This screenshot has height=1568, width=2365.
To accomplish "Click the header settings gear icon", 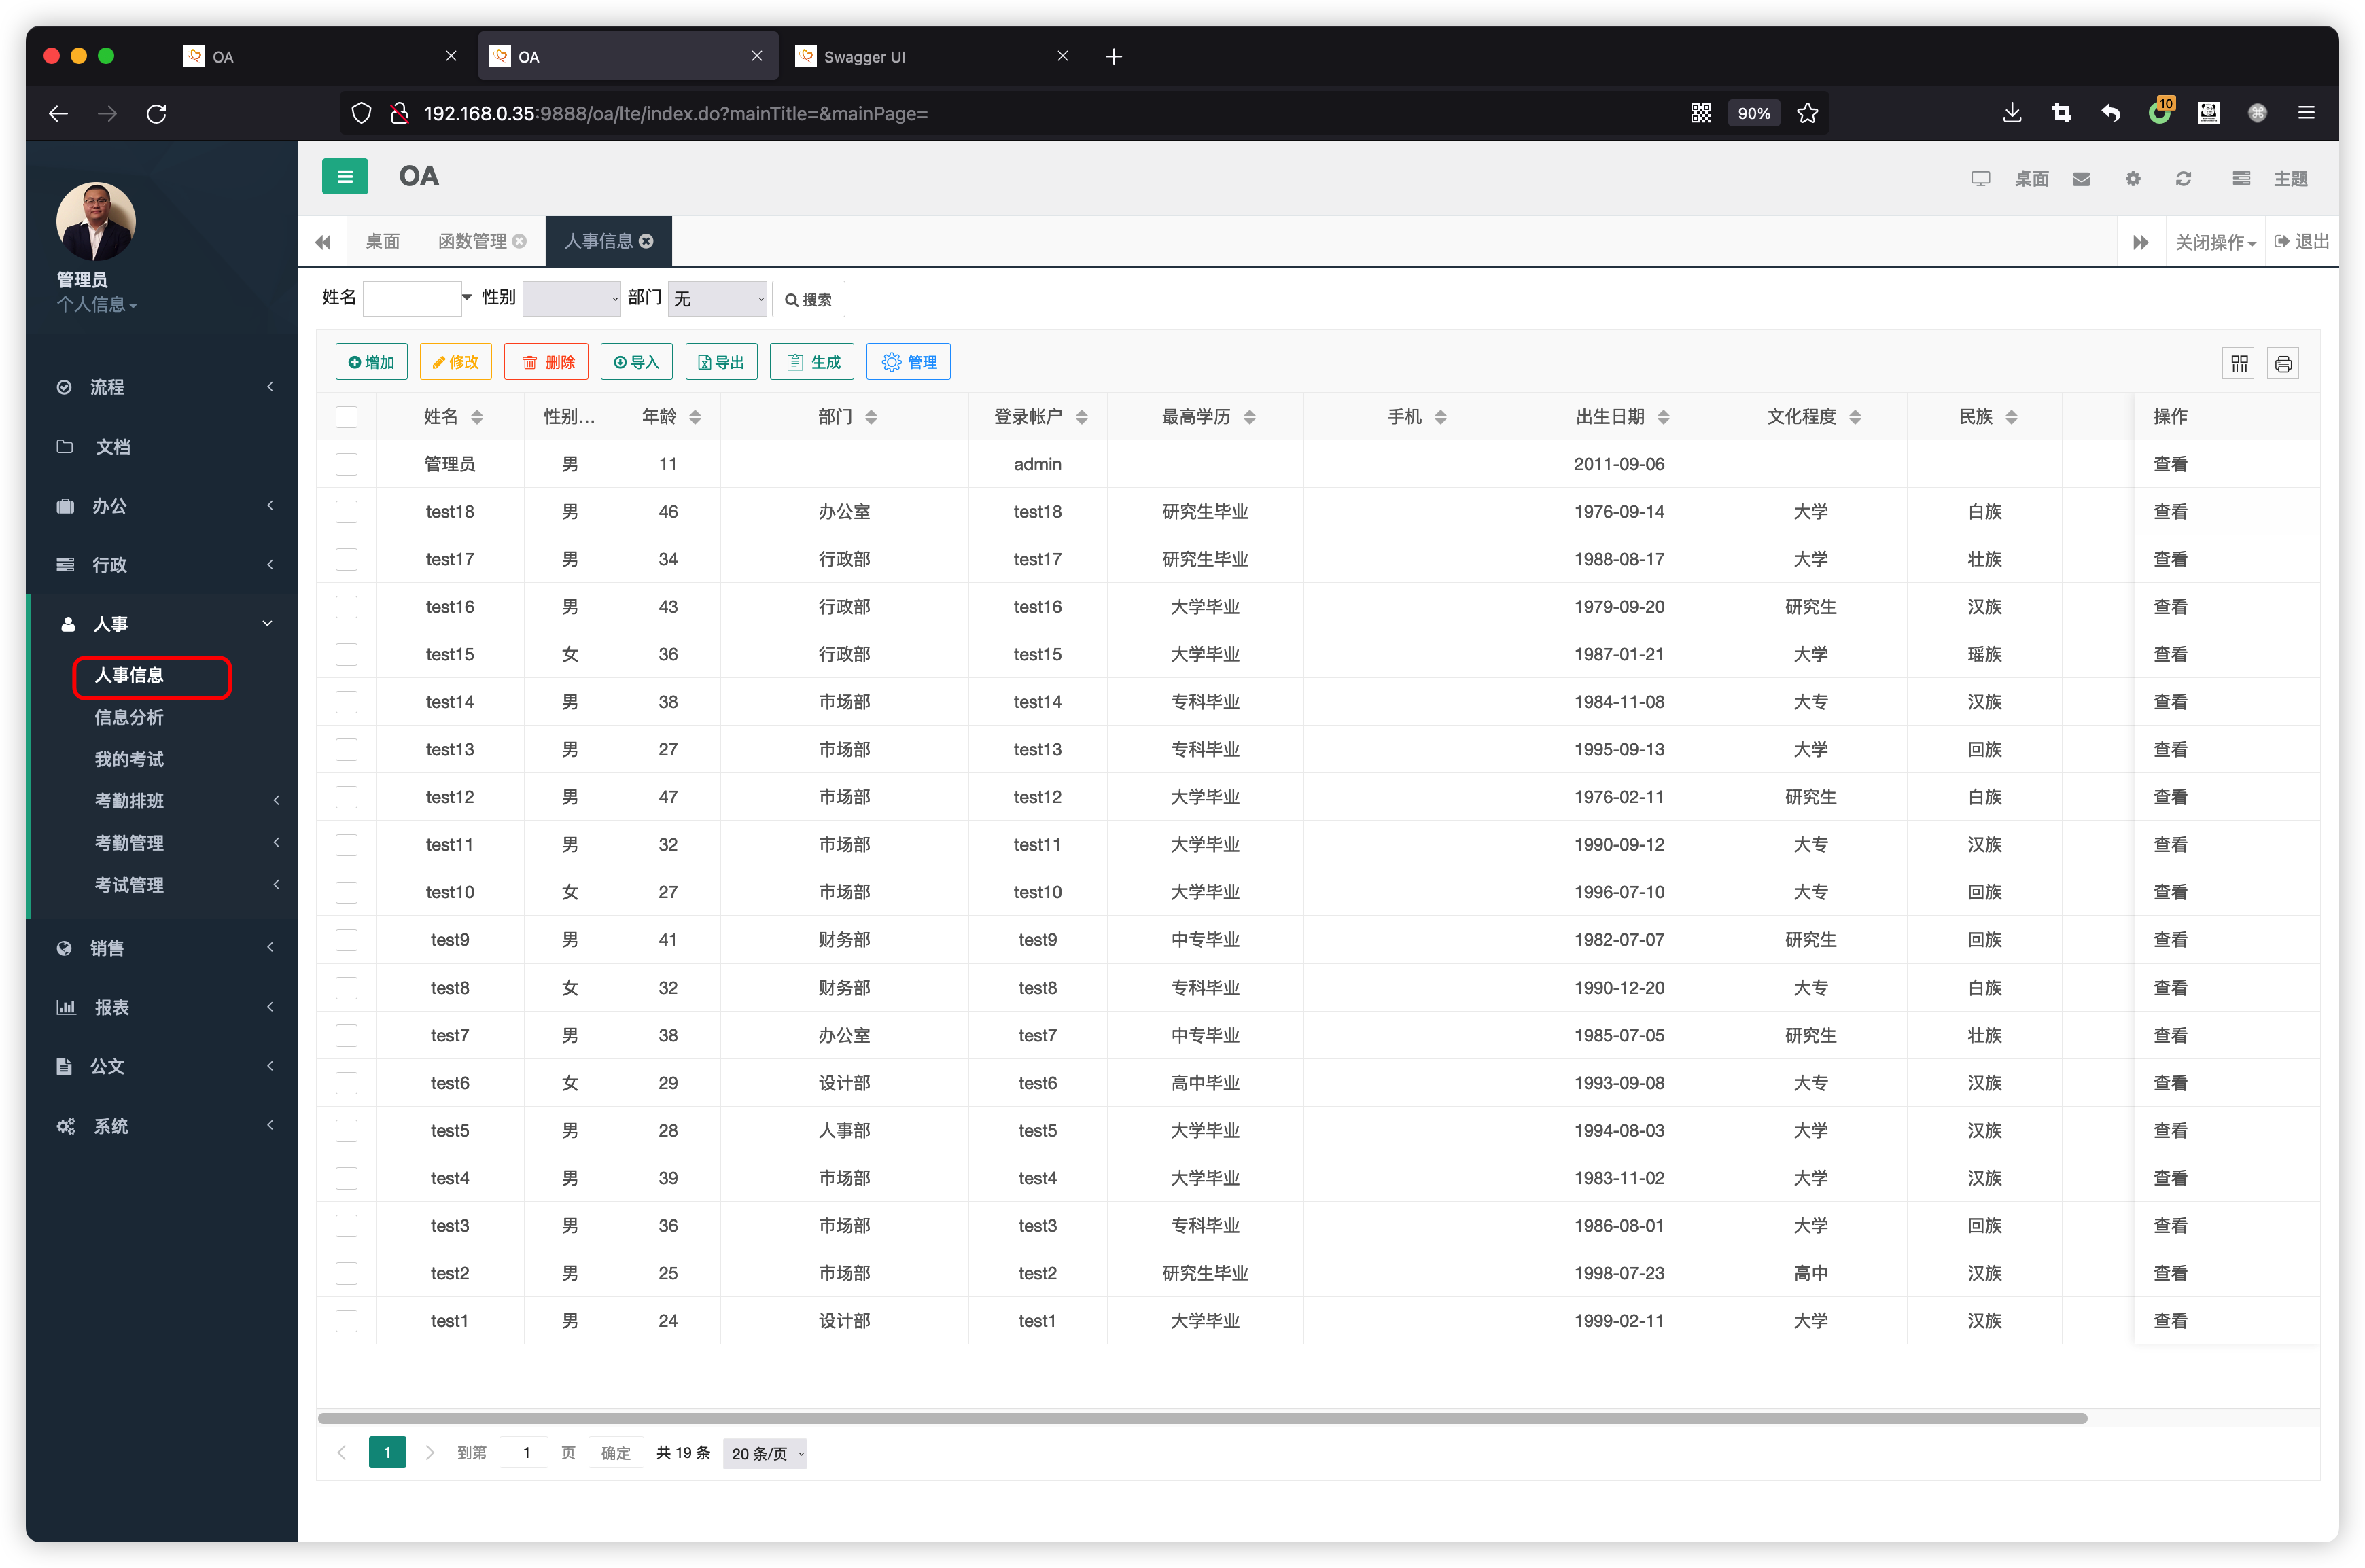I will pos(2132,179).
